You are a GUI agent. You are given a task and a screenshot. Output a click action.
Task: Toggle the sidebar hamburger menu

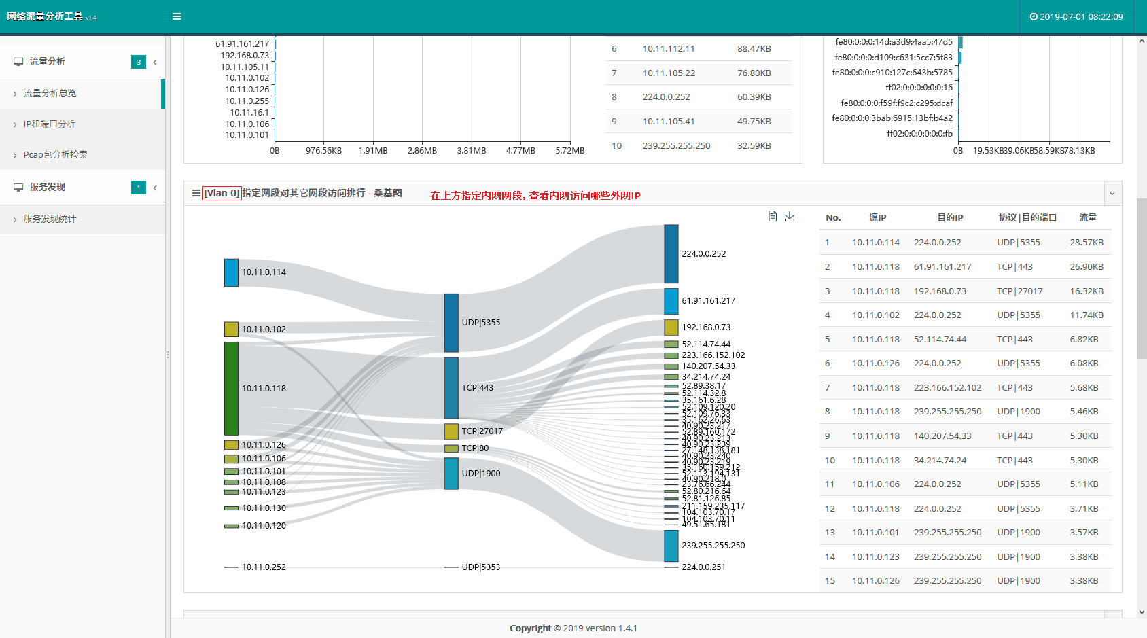click(x=177, y=16)
